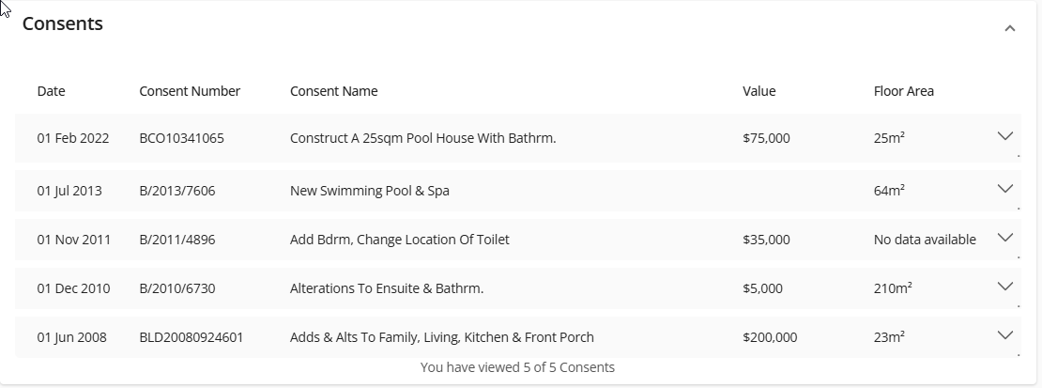Expand the BCO10341065 consent row chevron

pyautogui.click(x=1004, y=136)
